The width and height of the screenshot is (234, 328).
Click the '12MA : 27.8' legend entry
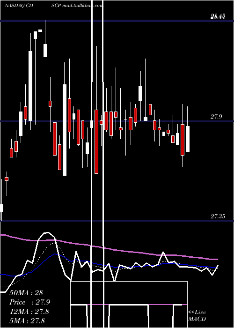click(x=29, y=312)
